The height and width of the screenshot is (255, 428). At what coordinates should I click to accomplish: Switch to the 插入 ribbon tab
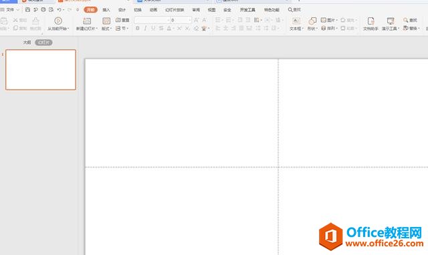(x=106, y=10)
